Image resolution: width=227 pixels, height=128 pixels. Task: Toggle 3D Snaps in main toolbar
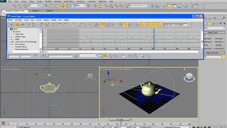coord(106,6)
